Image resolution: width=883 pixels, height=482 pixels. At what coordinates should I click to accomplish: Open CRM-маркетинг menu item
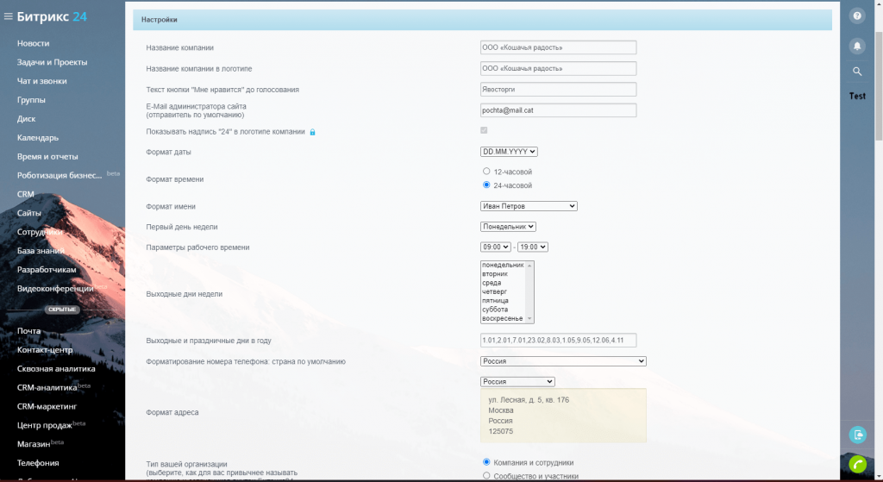47,406
